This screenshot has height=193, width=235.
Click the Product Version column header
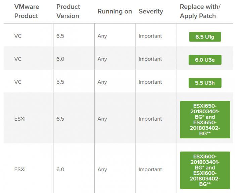point(68,11)
